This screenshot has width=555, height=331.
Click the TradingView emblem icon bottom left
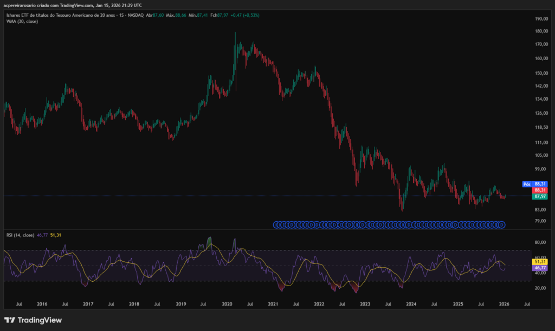(9, 320)
